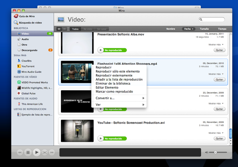Show Todos filter

(x=75, y=29)
